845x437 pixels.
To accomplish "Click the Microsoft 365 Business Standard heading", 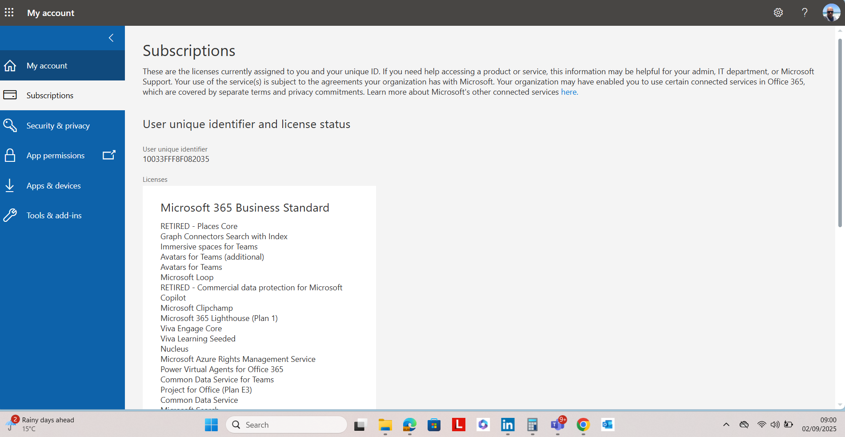I will [245, 208].
